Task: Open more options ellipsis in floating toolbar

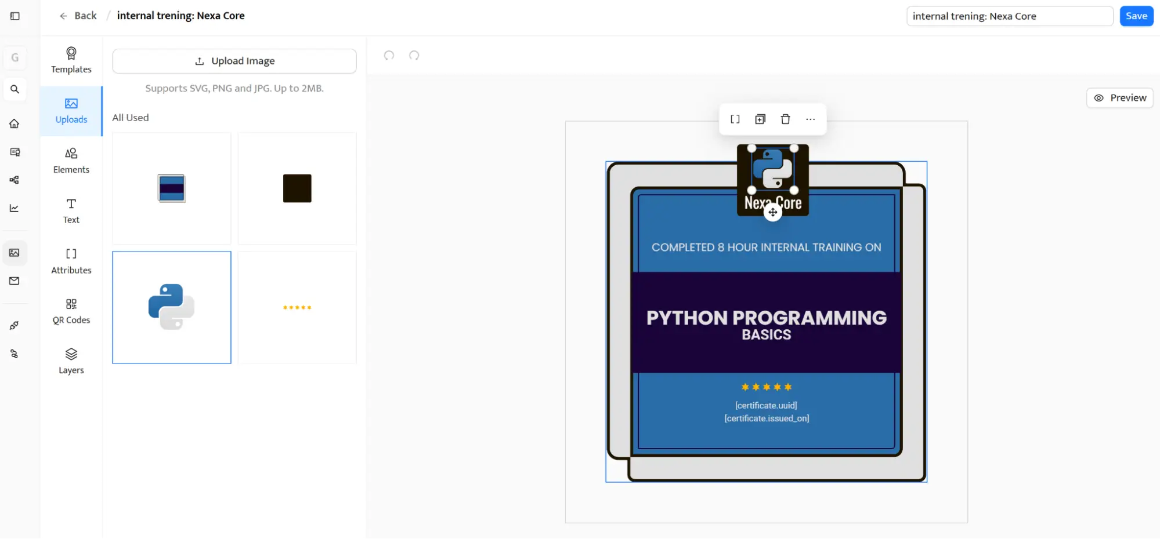Action: click(811, 119)
